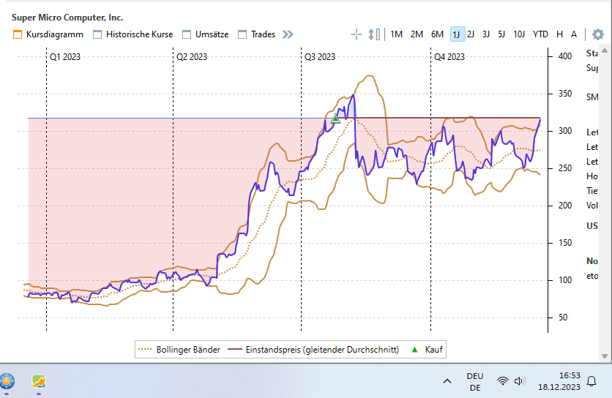The width and height of the screenshot is (612, 398).
Task: Open the Kursdiagramm tab
Action: tap(48, 34)
